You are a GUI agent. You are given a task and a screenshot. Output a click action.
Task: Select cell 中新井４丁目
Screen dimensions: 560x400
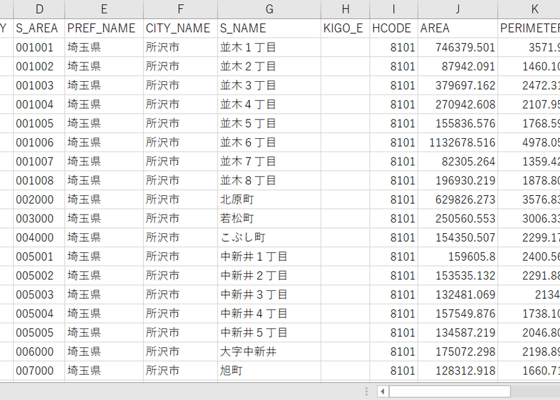(x=269, y=313)
